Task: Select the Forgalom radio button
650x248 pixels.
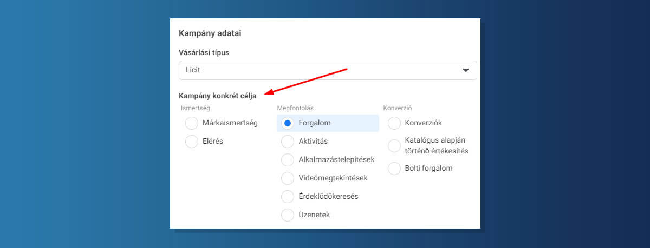Action: [x=288, y=123]
